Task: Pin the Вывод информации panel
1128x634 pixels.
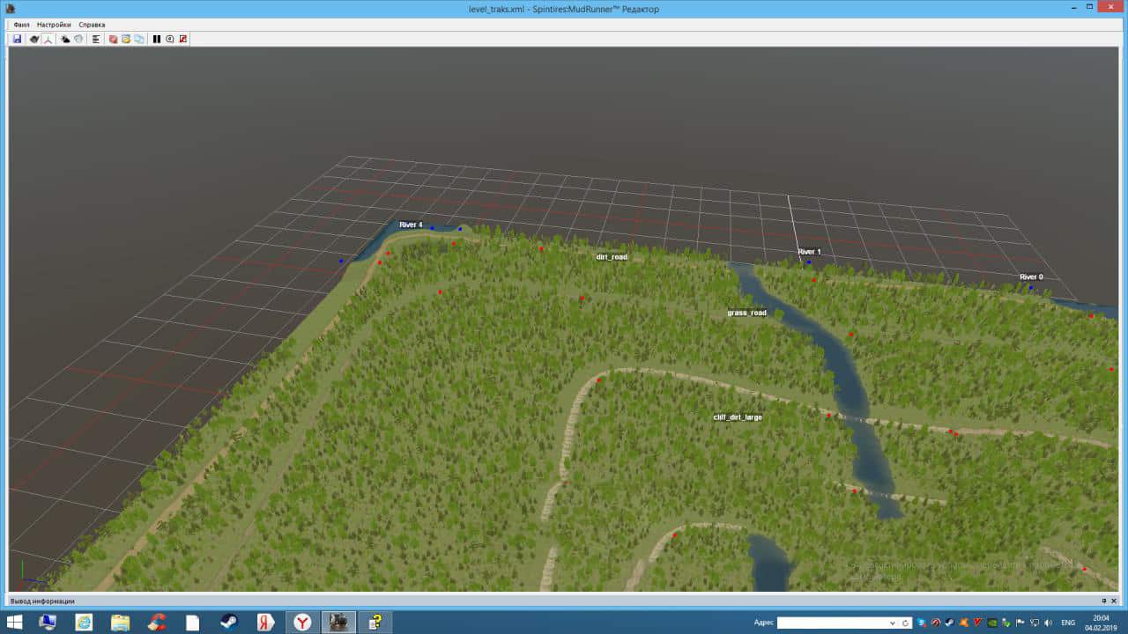Action: 1103,601
